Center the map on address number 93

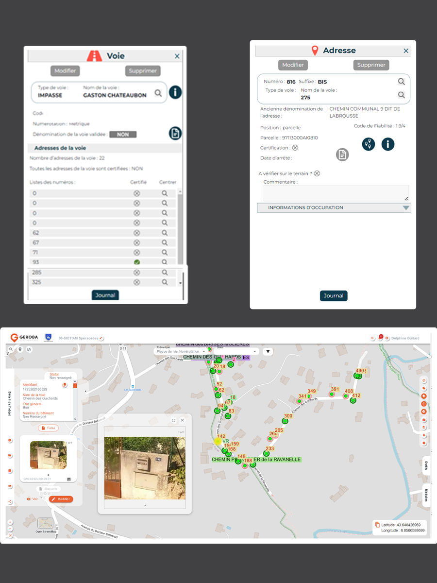(165, 262)
